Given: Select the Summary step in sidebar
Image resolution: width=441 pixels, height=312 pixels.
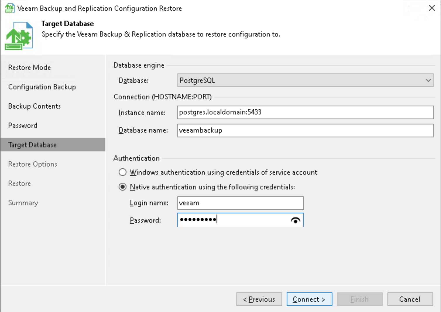Looking at the screenshot, I should (23, 203).
